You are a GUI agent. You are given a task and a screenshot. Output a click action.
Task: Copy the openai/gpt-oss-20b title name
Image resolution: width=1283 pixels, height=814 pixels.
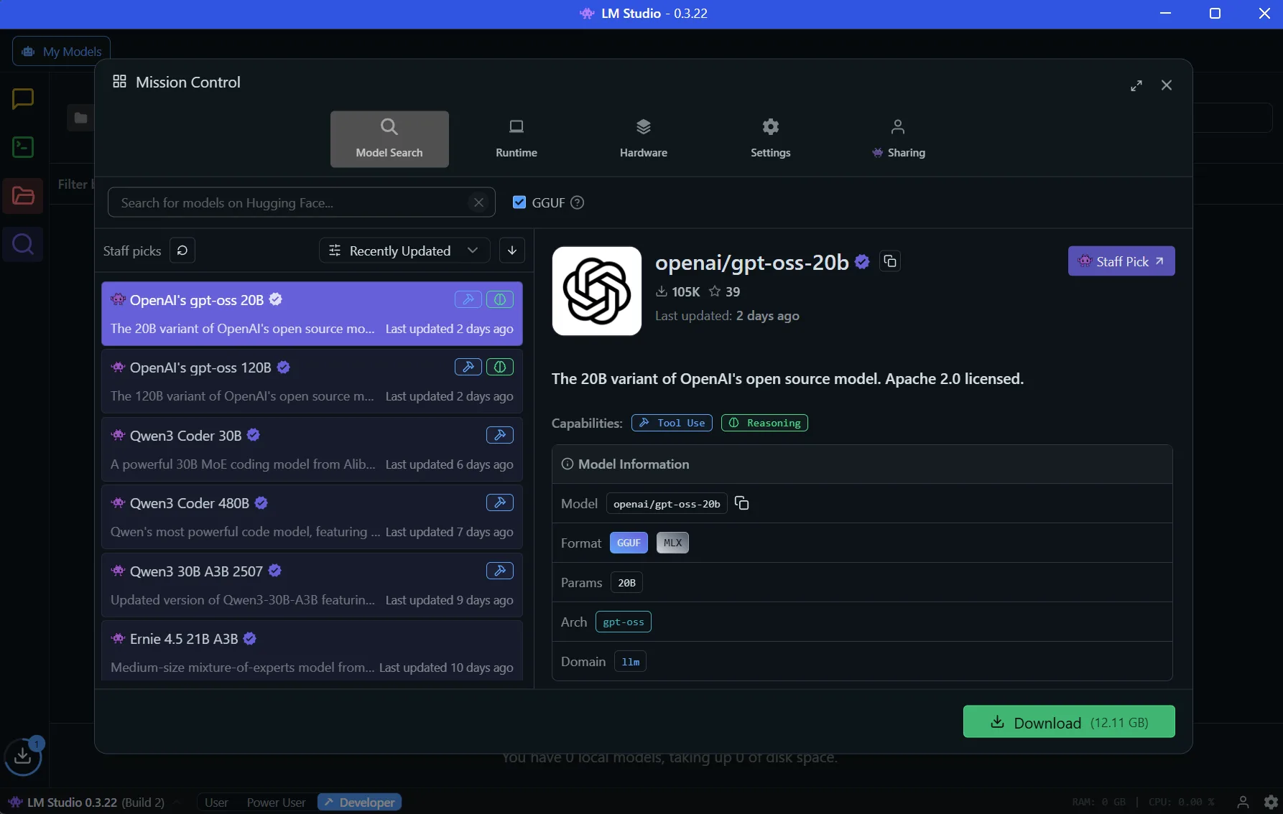coord(890,261)
